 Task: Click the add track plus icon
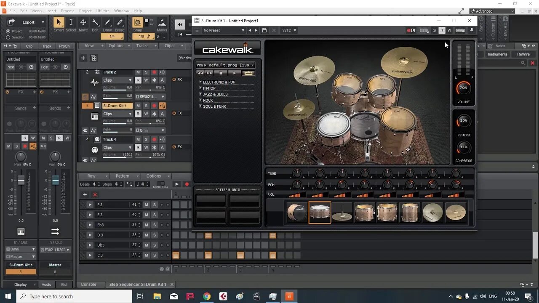click(83, 58)
